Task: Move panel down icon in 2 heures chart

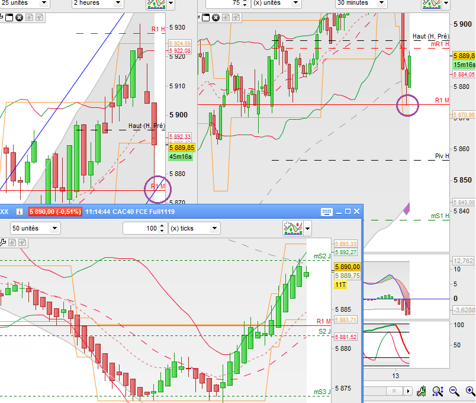Action: [29, 17]
